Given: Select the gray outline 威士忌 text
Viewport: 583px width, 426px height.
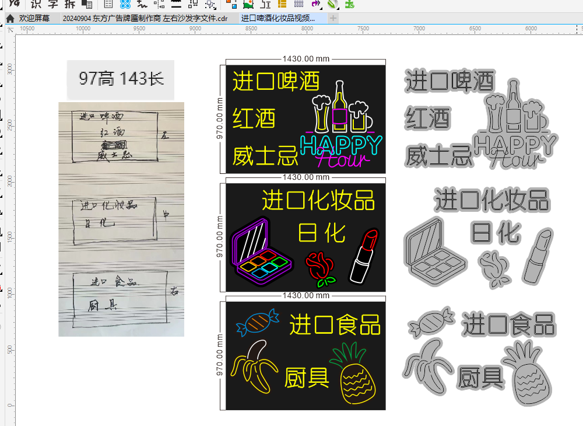Looking at the screenshot, I should [x=439, y=155].
